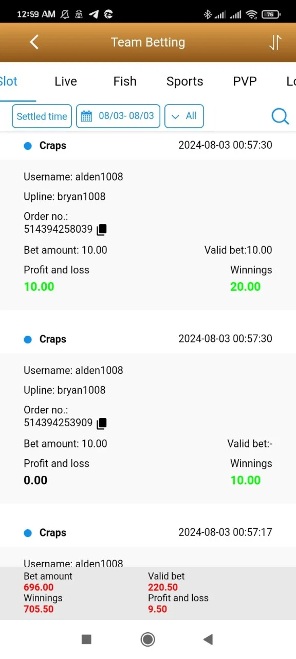Tap the Android back triangle button
The height and width of the screenshot is (659, 296).
click(208, 639)
